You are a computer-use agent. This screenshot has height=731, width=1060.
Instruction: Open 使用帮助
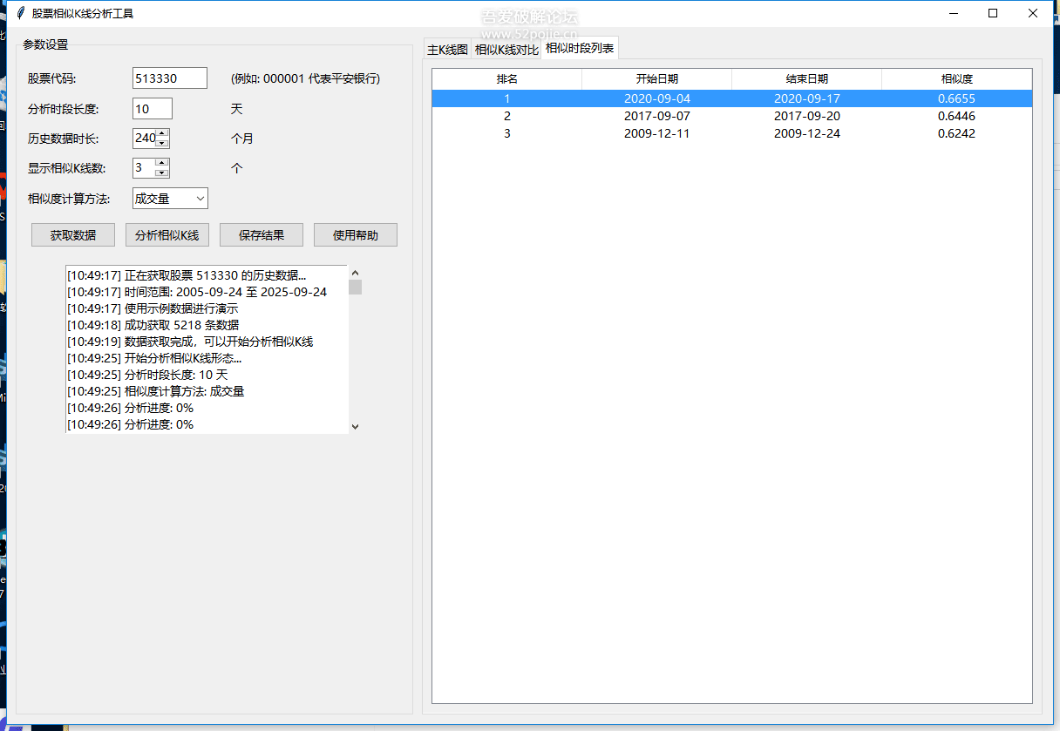356,235
